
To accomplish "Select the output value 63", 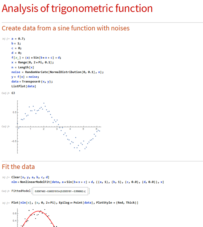I will 13,93.
